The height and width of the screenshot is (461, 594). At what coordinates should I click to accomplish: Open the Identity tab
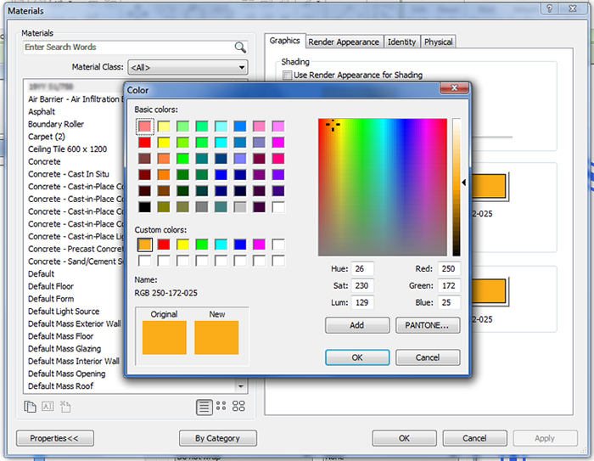(x=401, y=42)
